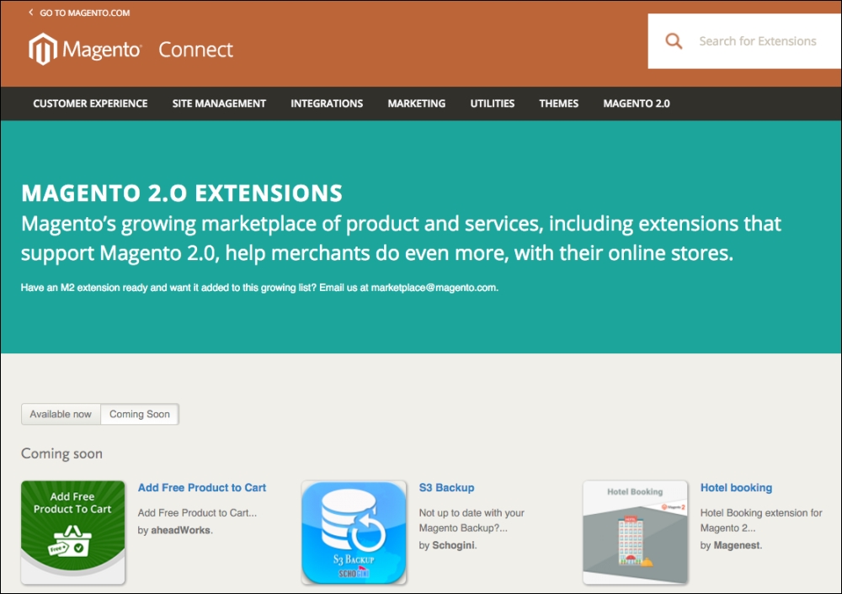Screen dimensions: 842x594
Task: Click the search magnifying glass icon
Action: [x=673, y=40]
